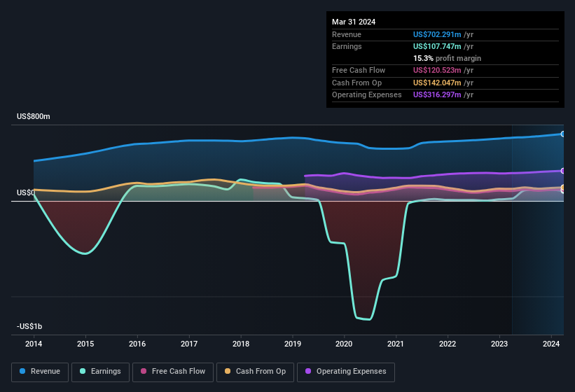
Task: Click the Cash From Op label in tooltip
Action: [356, 83]
